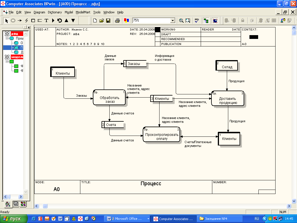Select the Склад external reference box

pos(227,65)
